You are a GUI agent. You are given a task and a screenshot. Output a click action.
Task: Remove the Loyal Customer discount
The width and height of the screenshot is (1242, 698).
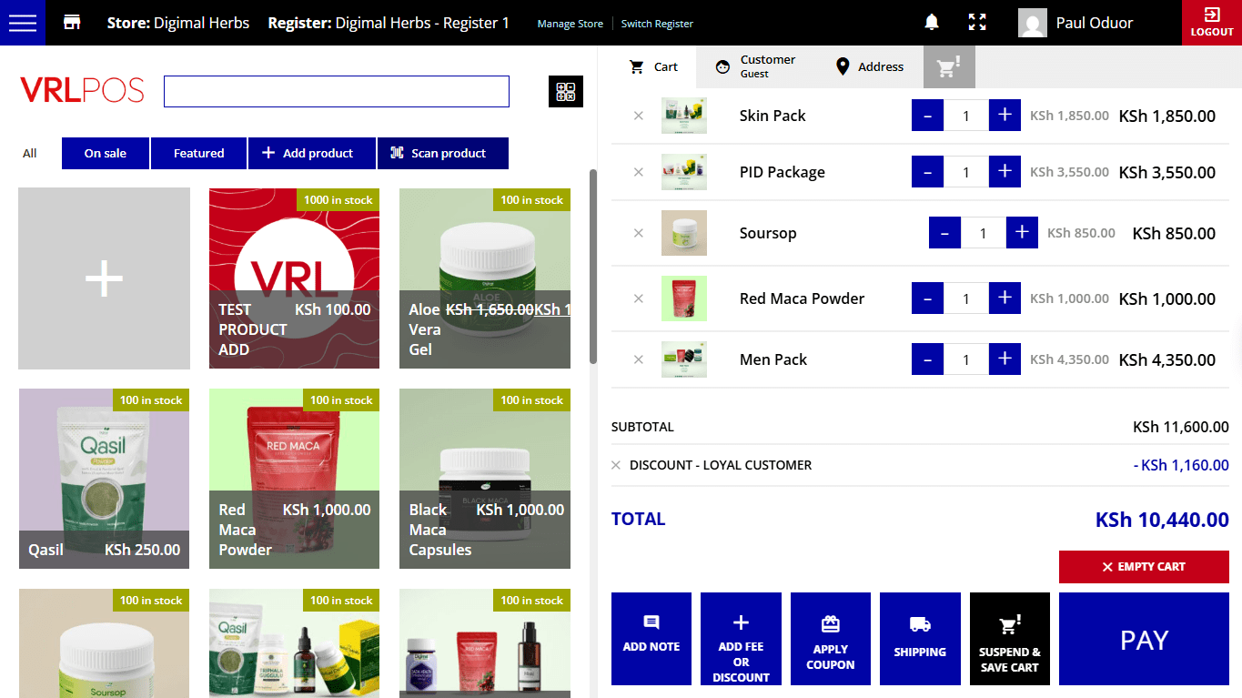tap(616, 465)
